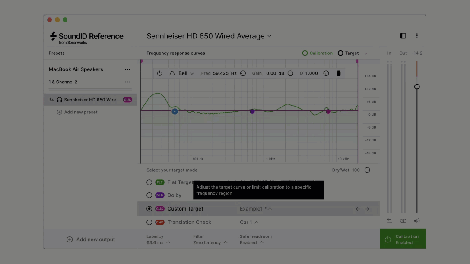Click the Dolby label
The height and width of the screenshot is (264, 470).
click(175, 195)
